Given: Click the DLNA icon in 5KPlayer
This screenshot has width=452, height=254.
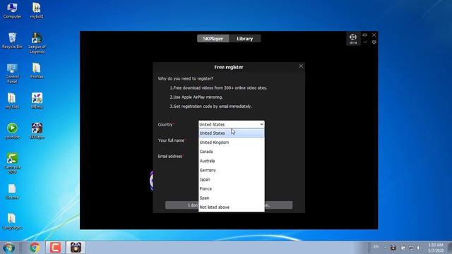Looking at the screenshot, I should [x=353, y=39].
